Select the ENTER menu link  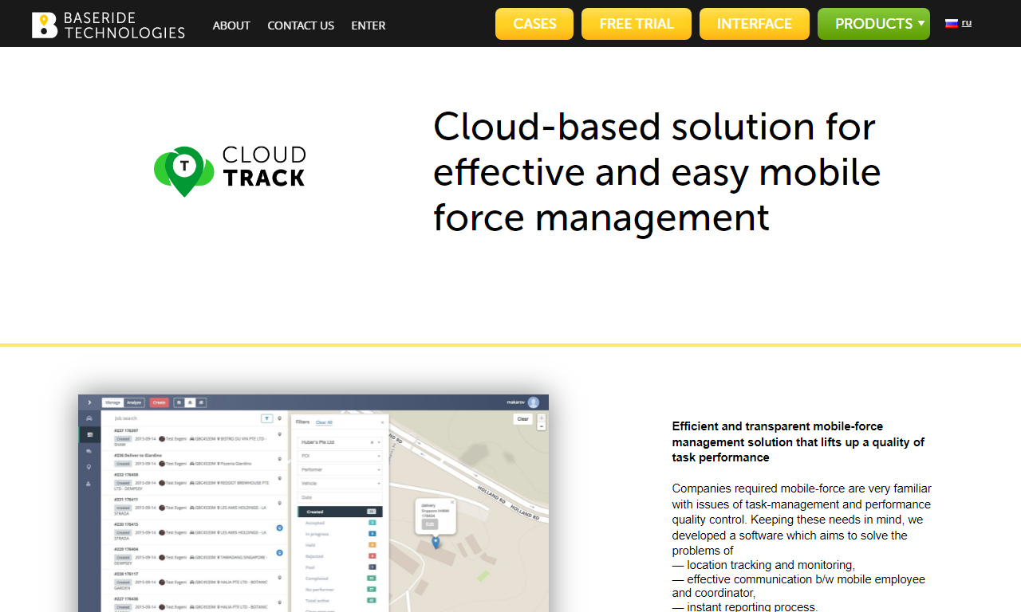coord(369,25)
